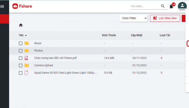Click the Camera Upload folder icon

point(26,65)
